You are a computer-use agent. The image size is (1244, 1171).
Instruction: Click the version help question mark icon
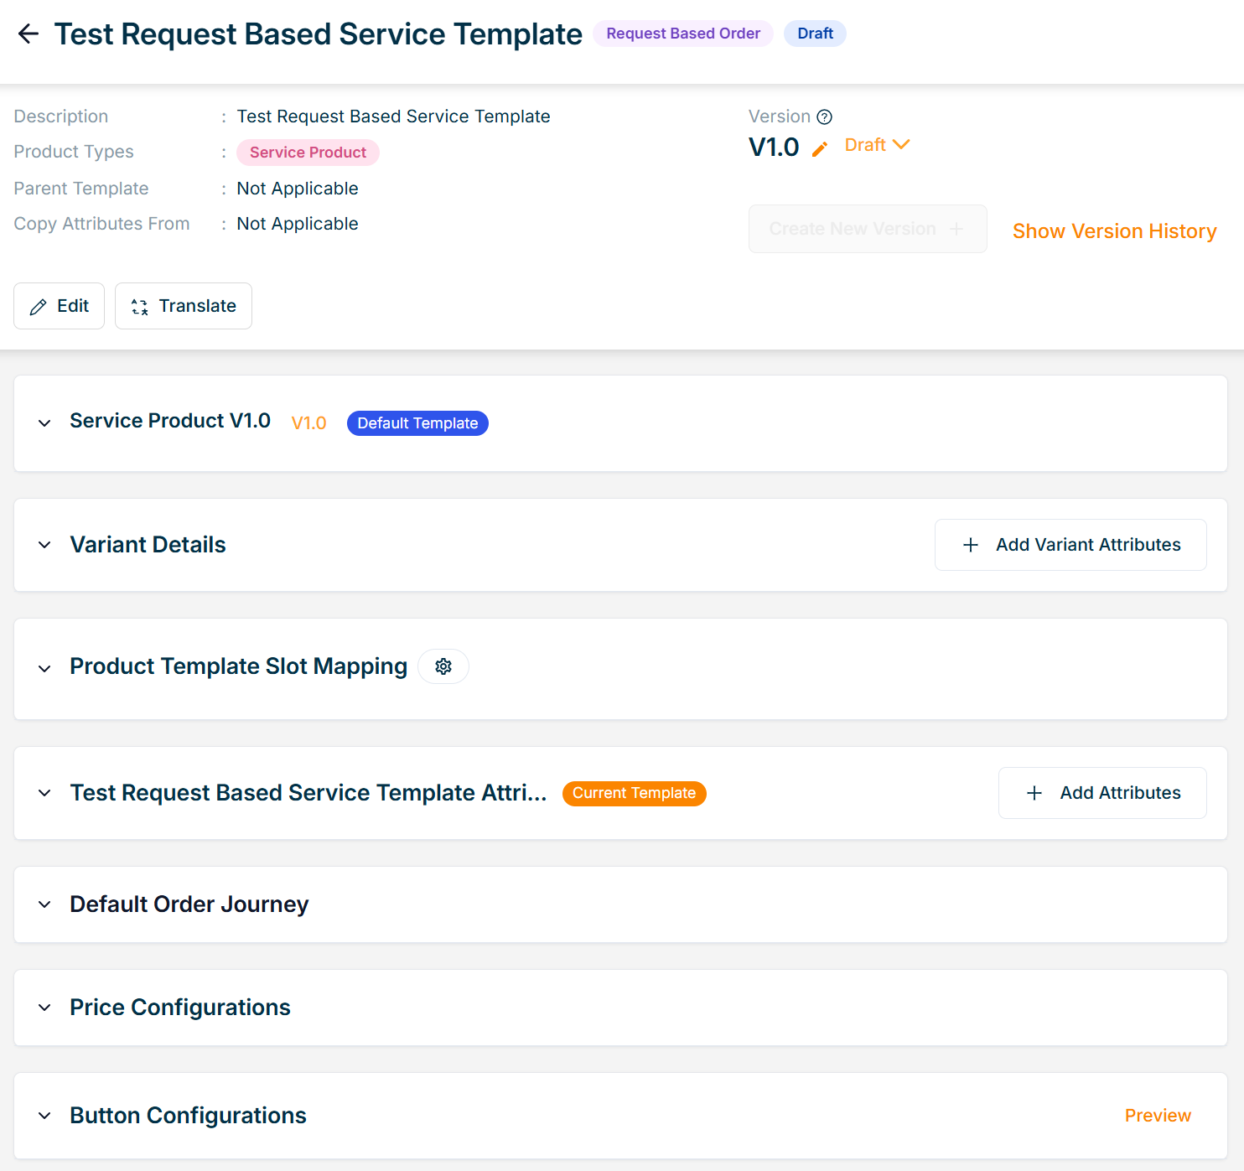pyautogui.click(x=824, y=117)
